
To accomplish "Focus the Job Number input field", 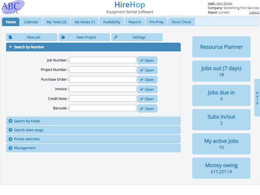I will 103,60.
